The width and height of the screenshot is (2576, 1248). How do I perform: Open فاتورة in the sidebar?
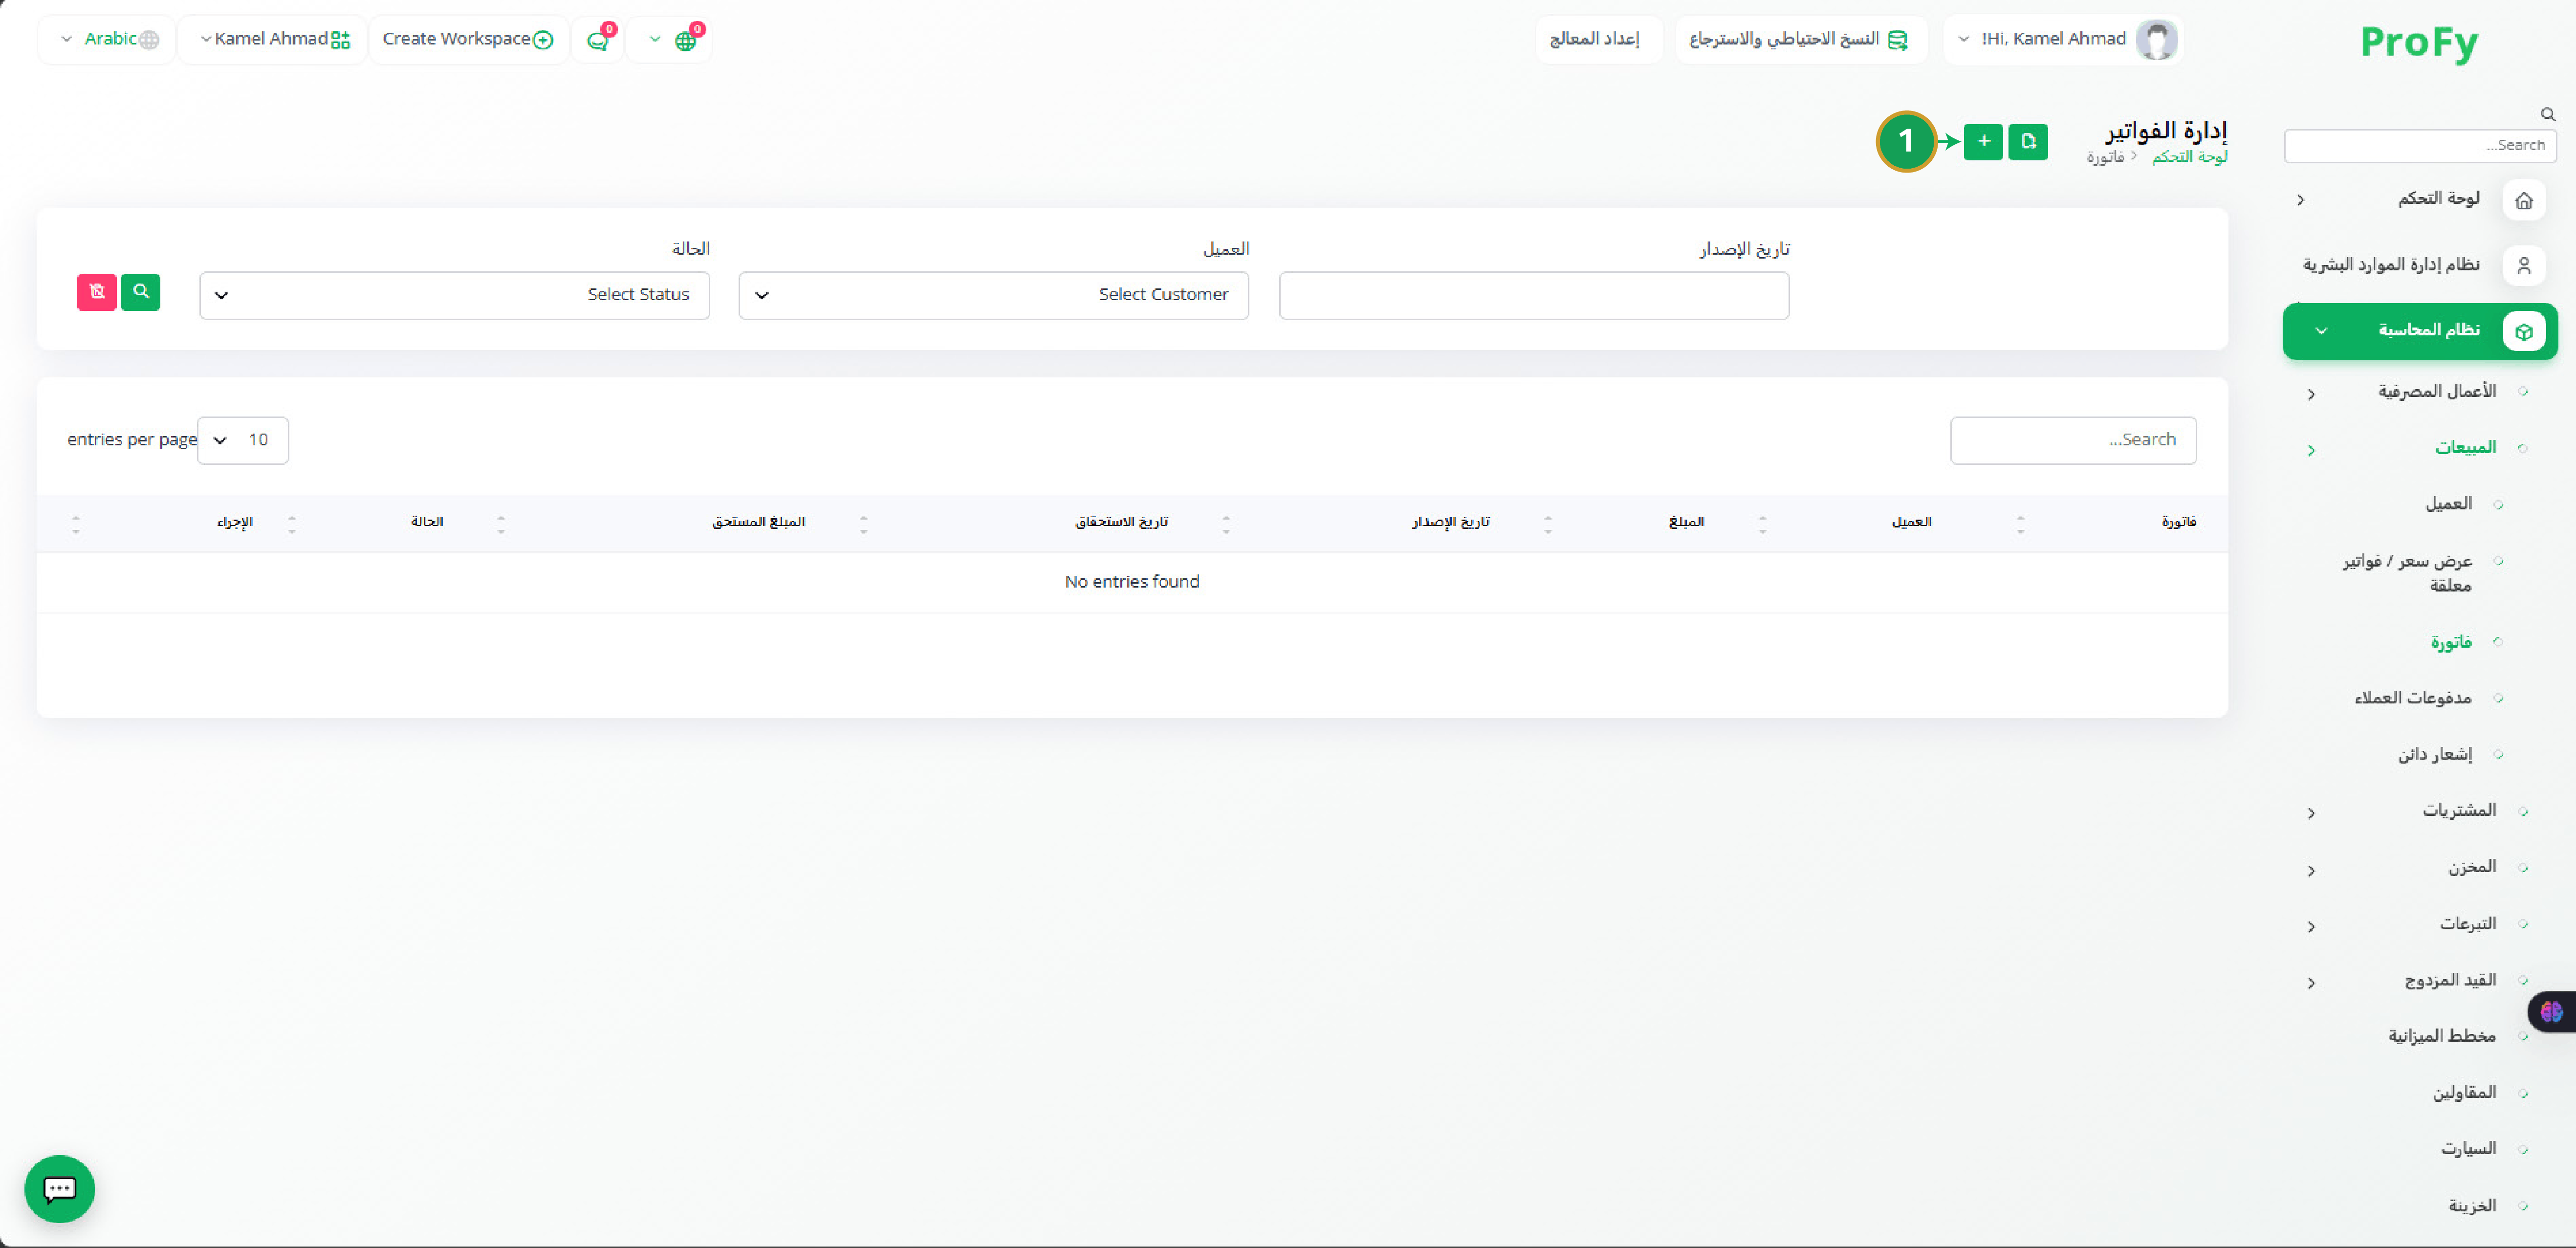2451,642
